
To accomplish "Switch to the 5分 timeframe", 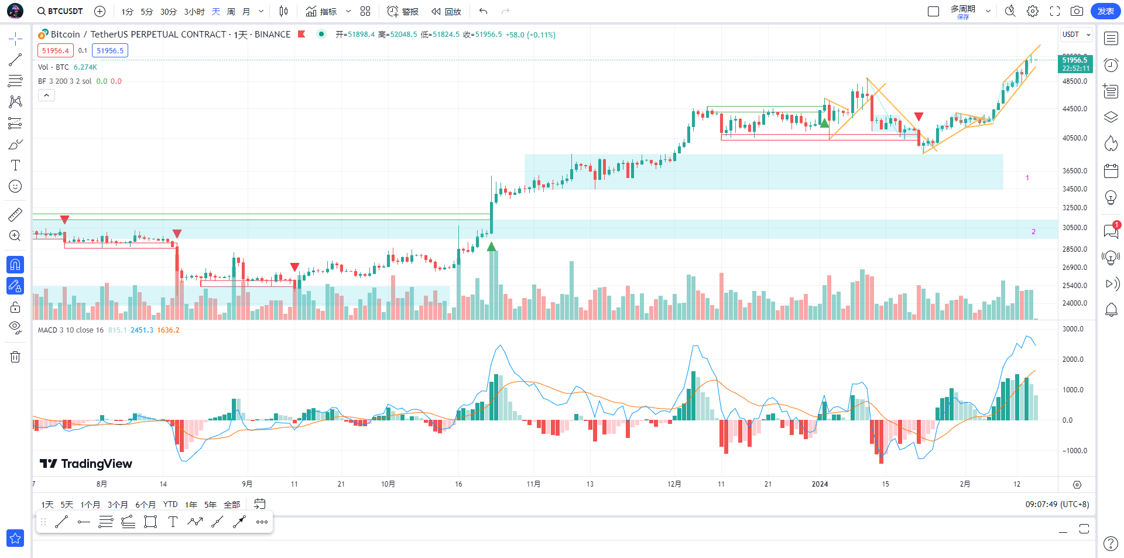I will click(x=146, y=12).
